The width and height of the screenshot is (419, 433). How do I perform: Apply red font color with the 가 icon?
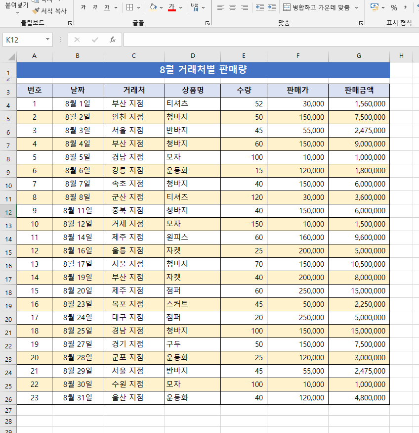(x=172, y=7)
